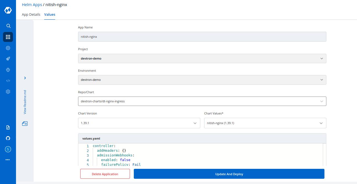Open the three-dots more options icon
The image size is (357, 184).
click(x=8, y=160)
